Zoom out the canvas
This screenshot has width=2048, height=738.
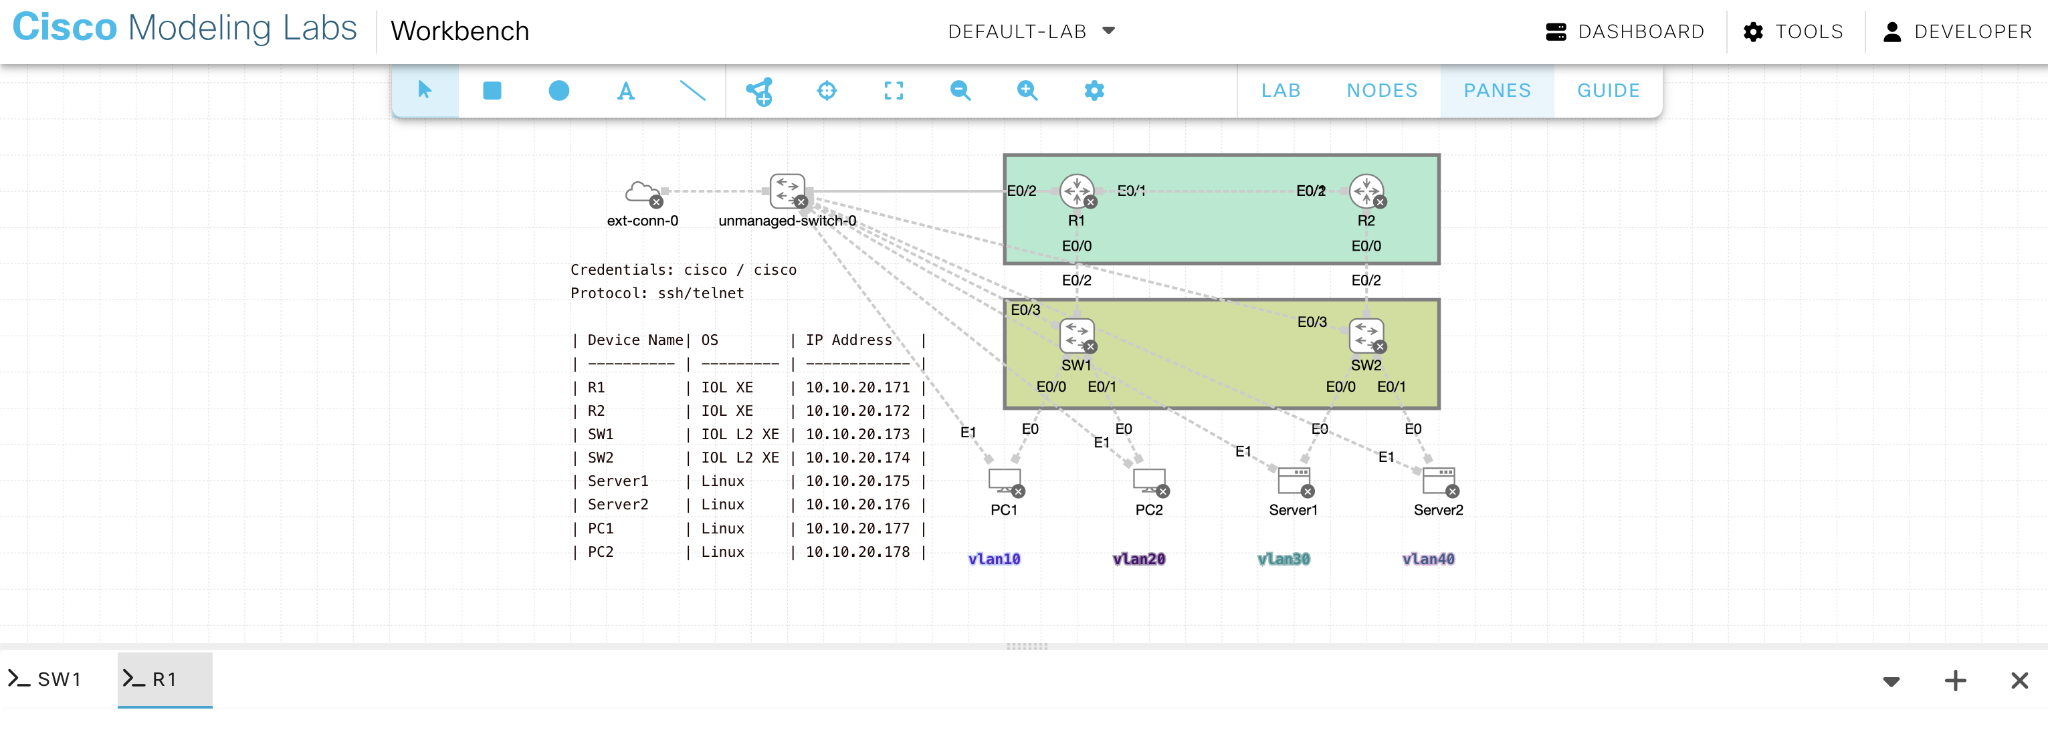[x=960, y=90]
